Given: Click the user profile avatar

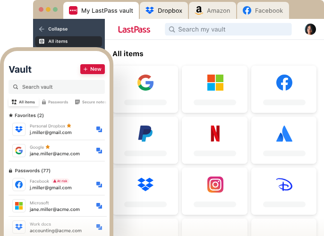Looking at the screenshot, I should (x=310, y=29).
